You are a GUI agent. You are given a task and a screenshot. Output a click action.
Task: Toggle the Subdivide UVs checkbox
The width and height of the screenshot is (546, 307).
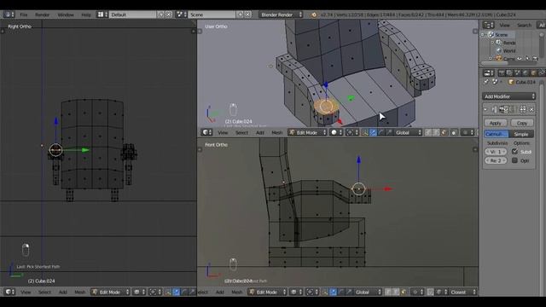click(x=514, y=152)
